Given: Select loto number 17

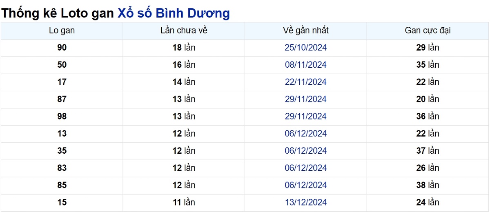Looking at the screenshot, I should pyautogui.click(x=62, y=82).
